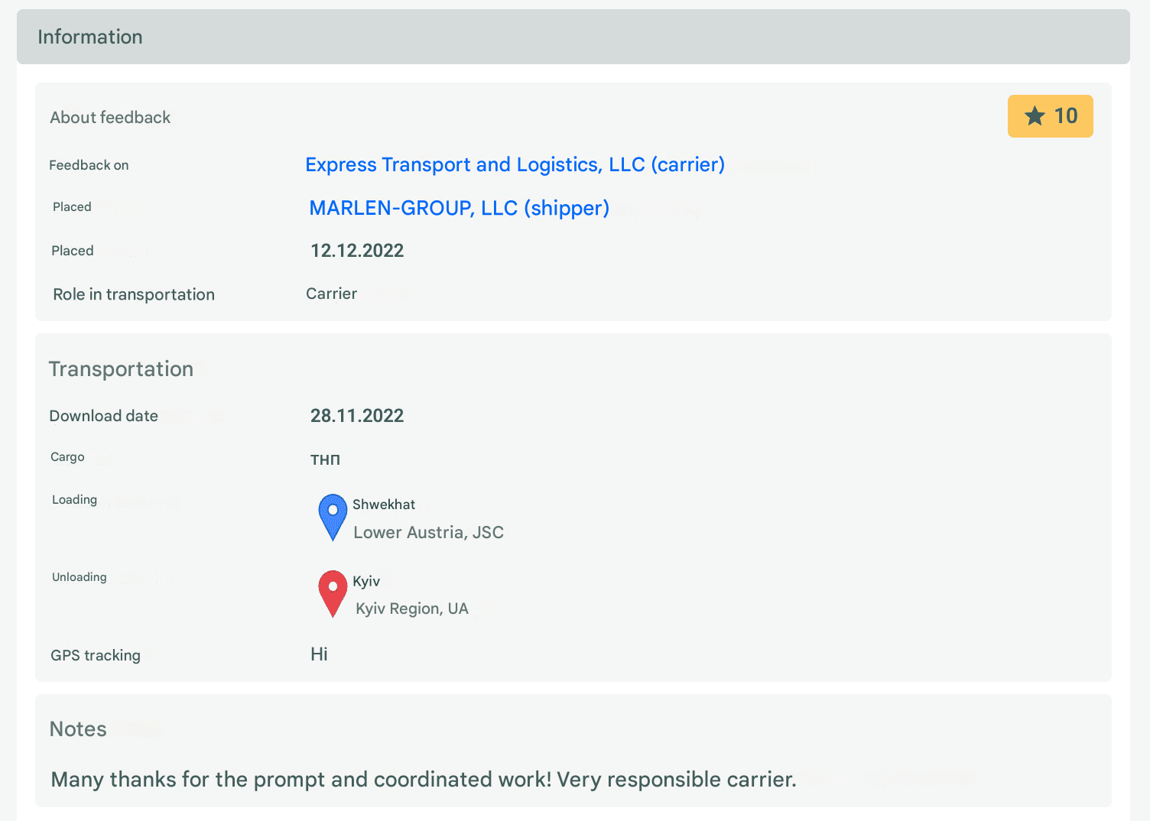Click the star icon in rating badge
Viewport: 1150px width, 821px height.
[1035, 116]
